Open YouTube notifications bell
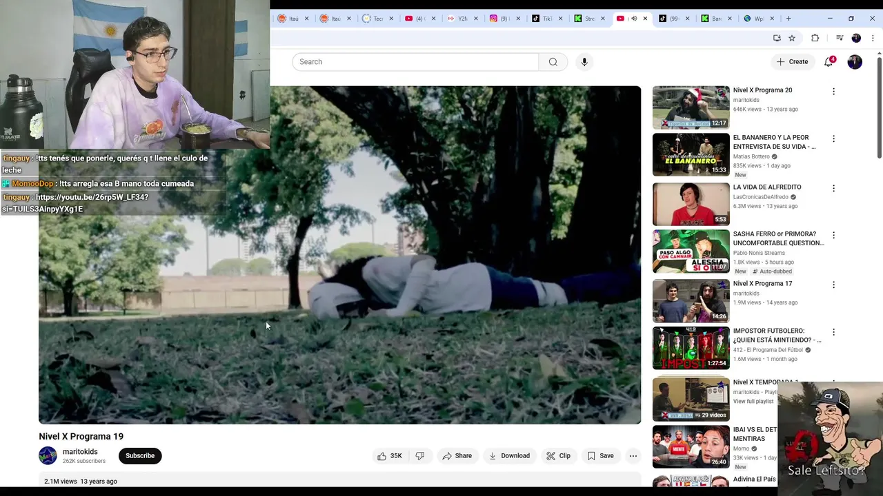This screenshot has width=883, height=496. pos(829,62)
